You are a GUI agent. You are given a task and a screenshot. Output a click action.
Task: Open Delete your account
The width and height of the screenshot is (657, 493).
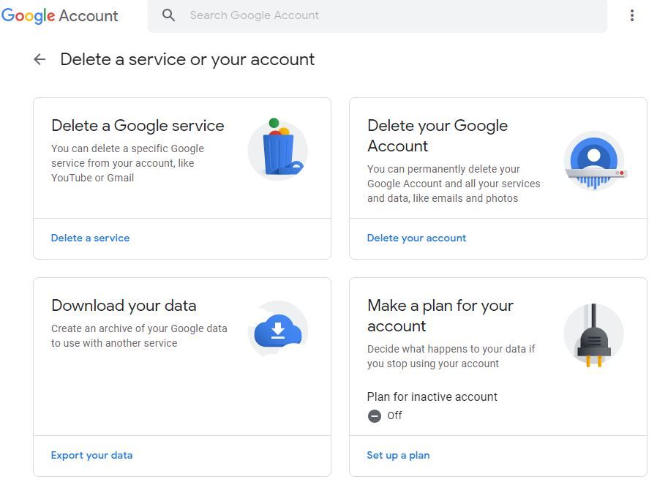pyautogui.click(x=416, y=238)
